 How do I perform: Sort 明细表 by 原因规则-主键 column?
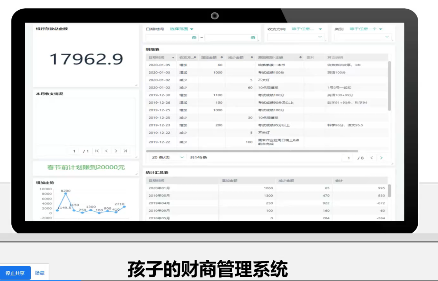300,58
